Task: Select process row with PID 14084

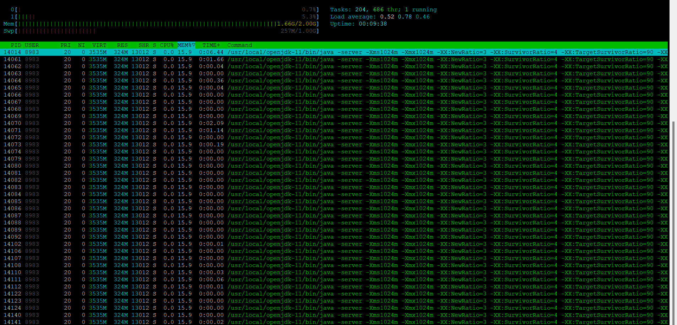Action: (x=334, y=194)
